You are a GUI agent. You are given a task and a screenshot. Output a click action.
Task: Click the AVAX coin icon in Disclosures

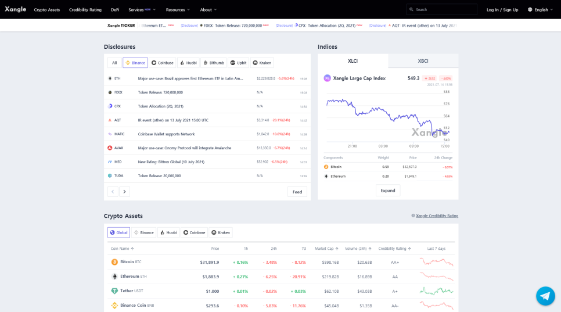tap(110, 148)
